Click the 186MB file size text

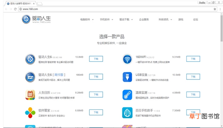[80, 75]
